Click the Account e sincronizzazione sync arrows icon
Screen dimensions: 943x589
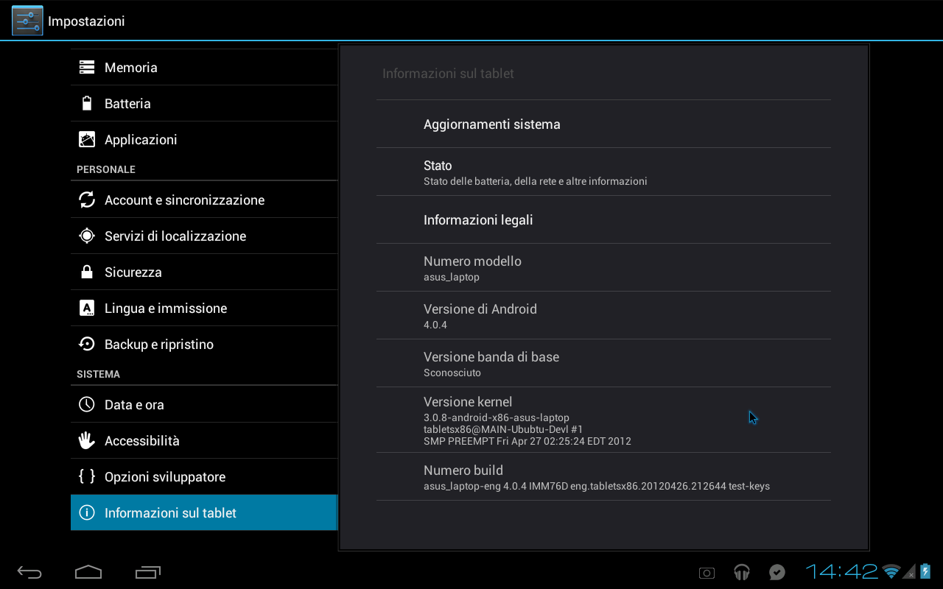coord(86,200)
